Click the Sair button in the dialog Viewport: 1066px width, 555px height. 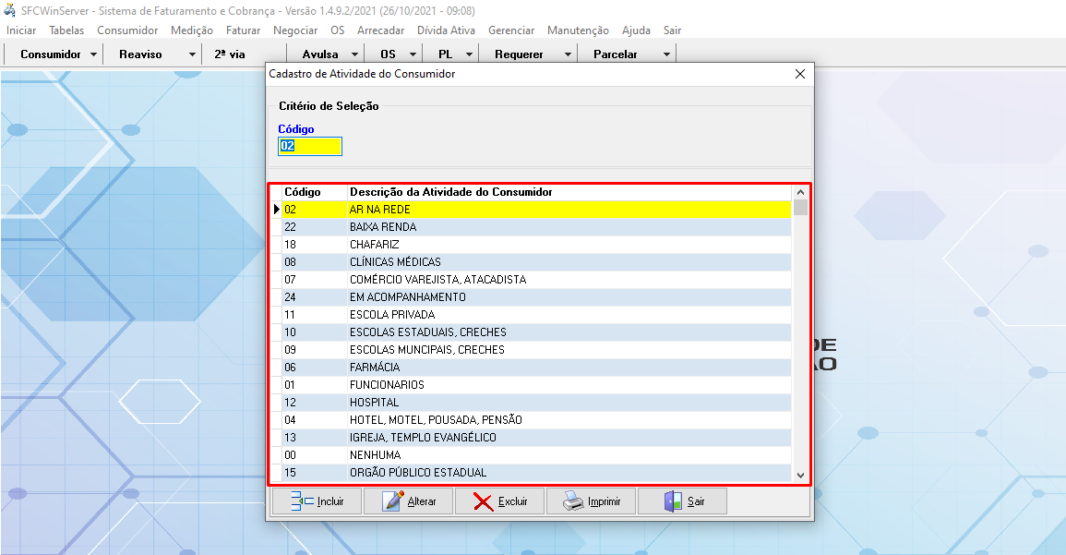coord(682,500)
